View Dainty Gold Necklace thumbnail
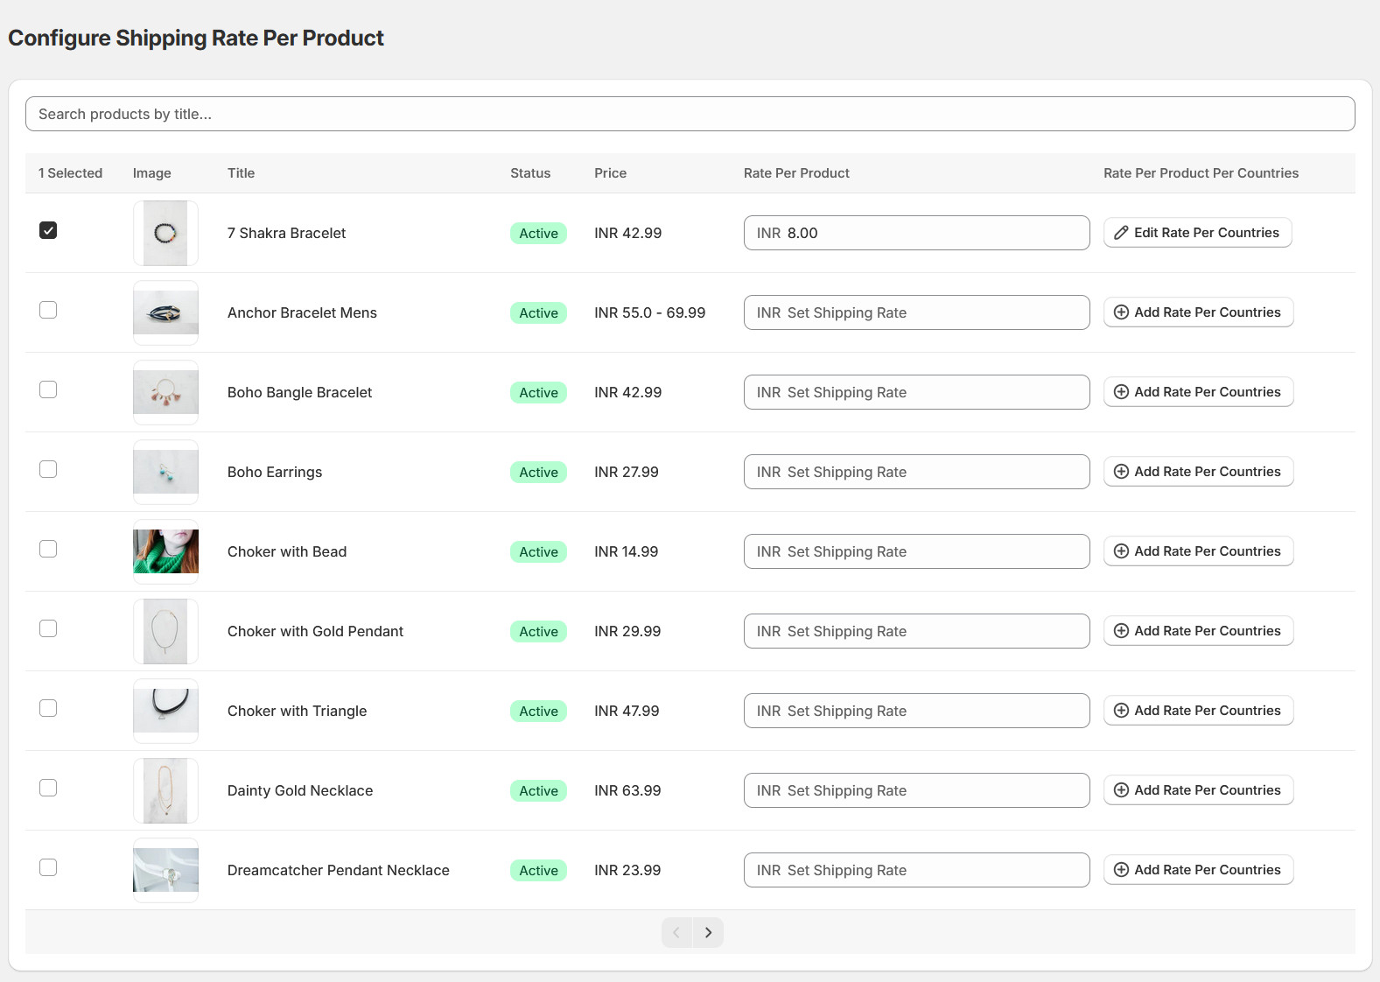The width and height of the screenshot is (1380, 982). [165, 790]
